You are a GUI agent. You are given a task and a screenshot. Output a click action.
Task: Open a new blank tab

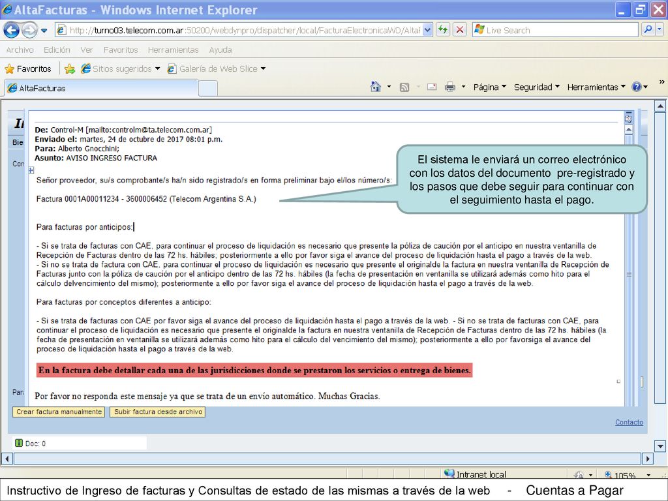pos(208,88)
